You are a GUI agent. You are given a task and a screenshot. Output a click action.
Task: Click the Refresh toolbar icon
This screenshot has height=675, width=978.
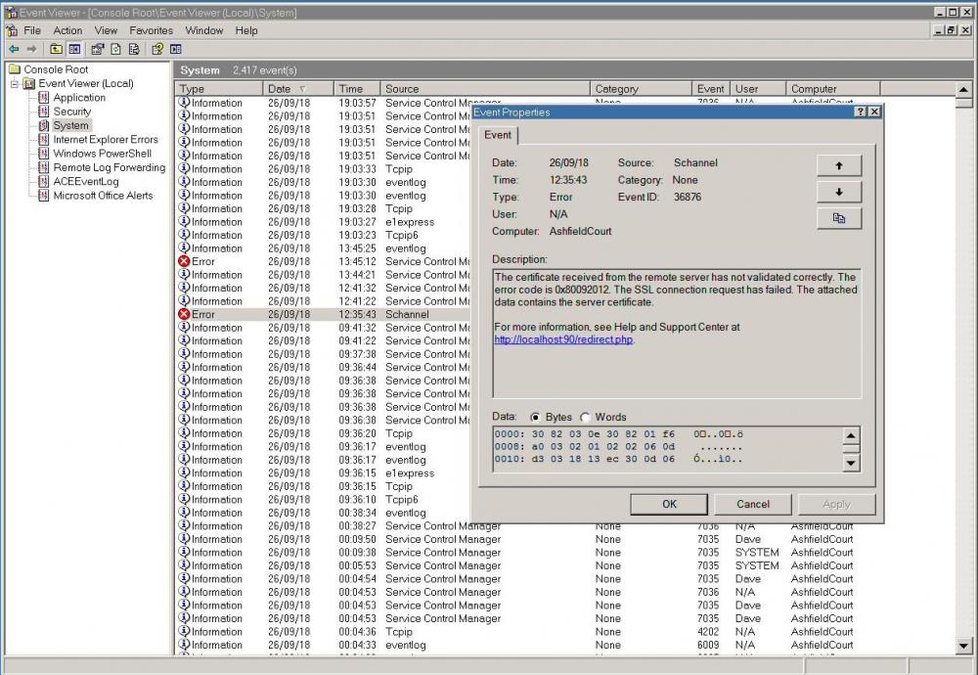point(115,49)
